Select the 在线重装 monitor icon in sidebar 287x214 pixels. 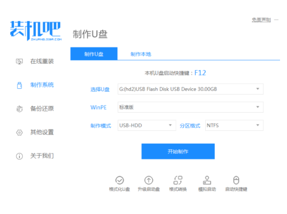(x=19, y=61)
